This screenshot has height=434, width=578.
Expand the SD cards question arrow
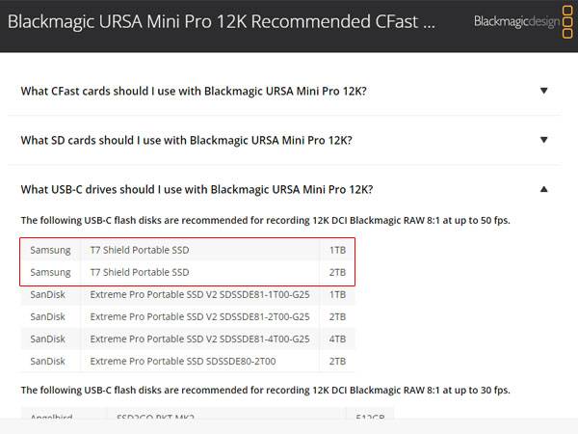point(544,140)
